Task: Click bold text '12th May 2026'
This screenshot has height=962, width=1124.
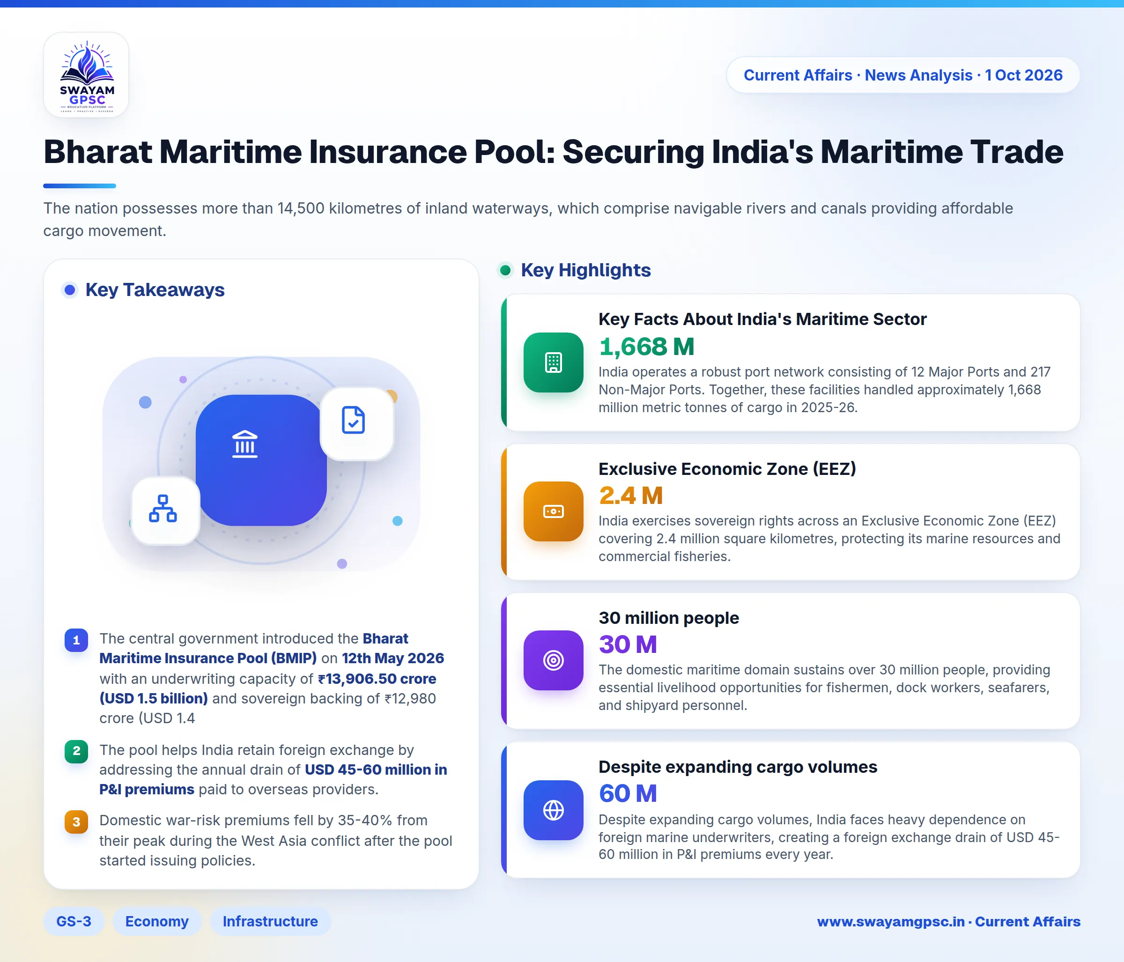Action: click(393, 658)
